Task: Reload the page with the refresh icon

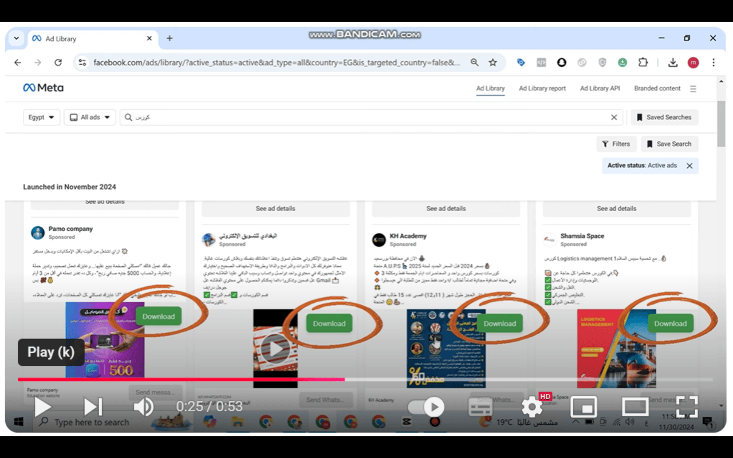Action: (x=58, y=62)
